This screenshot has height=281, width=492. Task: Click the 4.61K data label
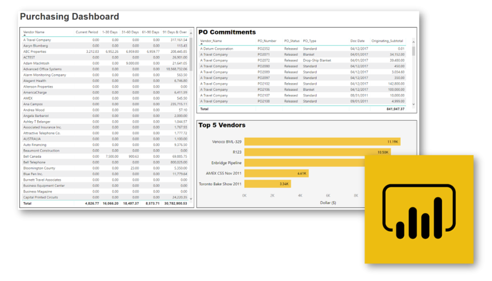[x=302, y=173]
